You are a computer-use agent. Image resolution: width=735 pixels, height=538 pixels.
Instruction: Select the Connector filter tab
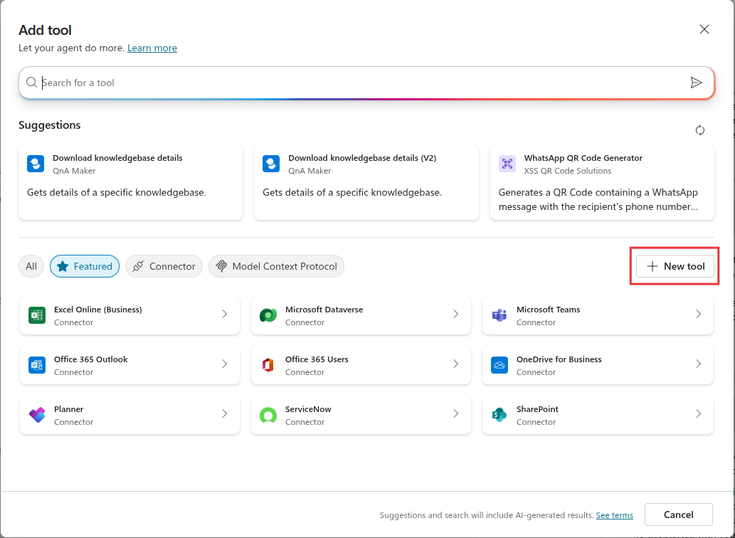point(164,266)
